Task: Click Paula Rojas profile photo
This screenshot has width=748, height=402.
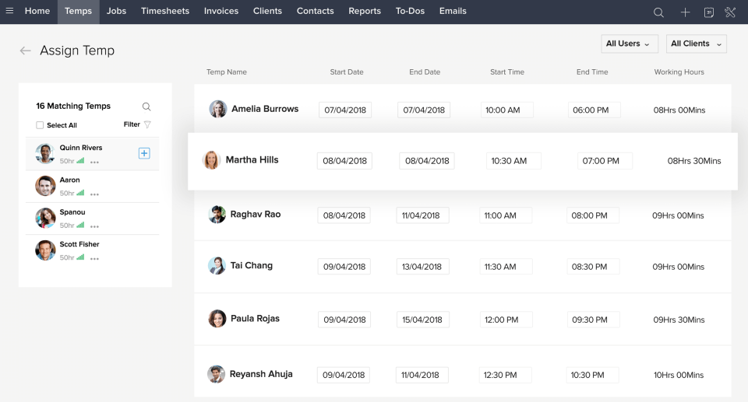Action: coord(217,319)
